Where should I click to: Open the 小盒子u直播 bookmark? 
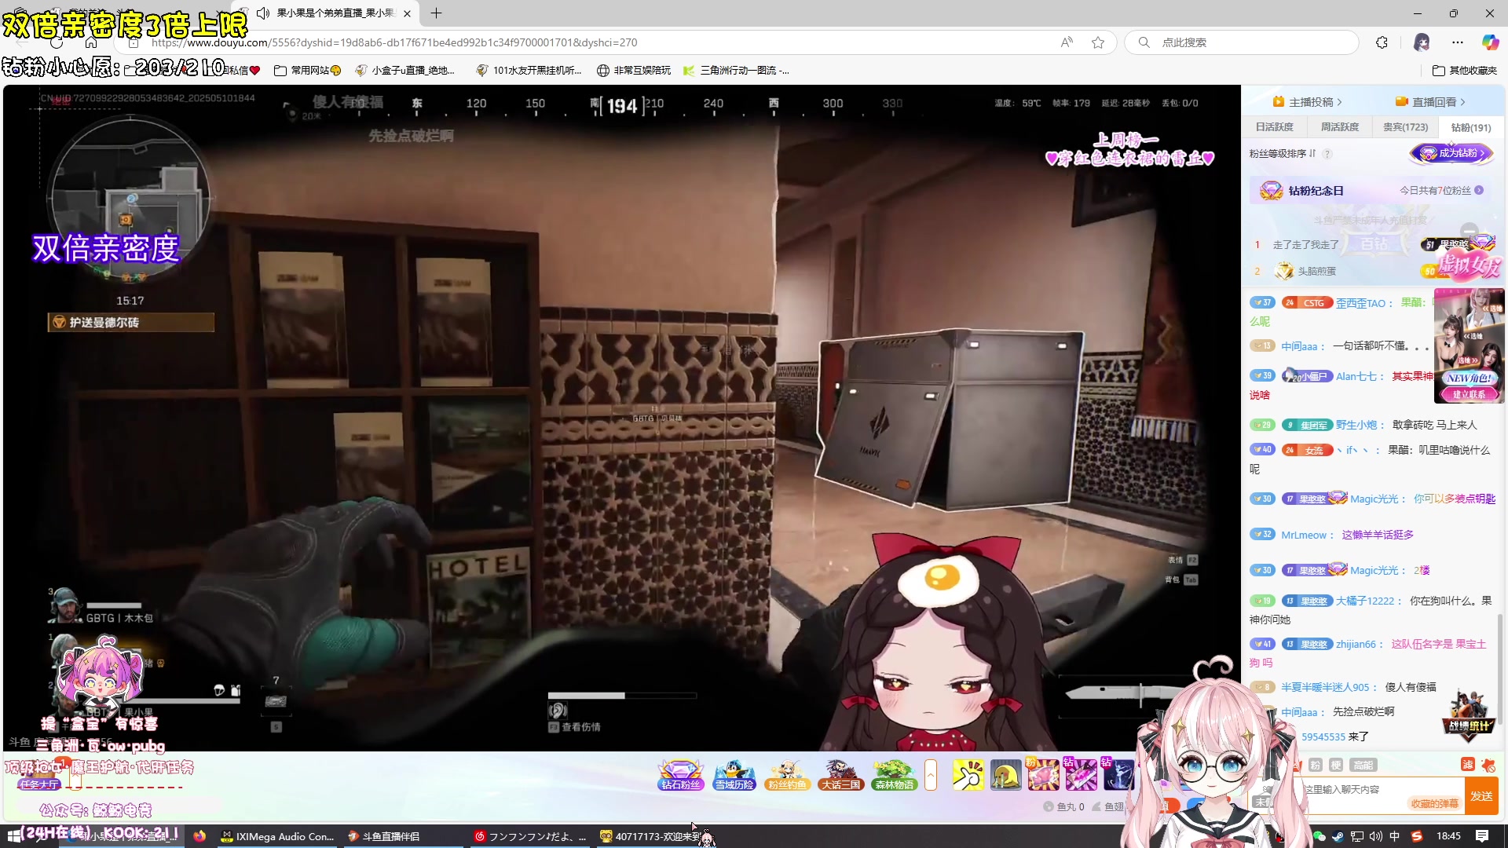404,71
